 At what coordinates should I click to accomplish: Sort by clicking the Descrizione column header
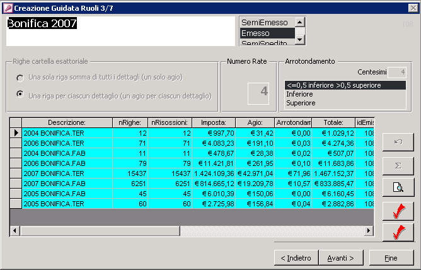pyautogui.click(x=67, y=122)
